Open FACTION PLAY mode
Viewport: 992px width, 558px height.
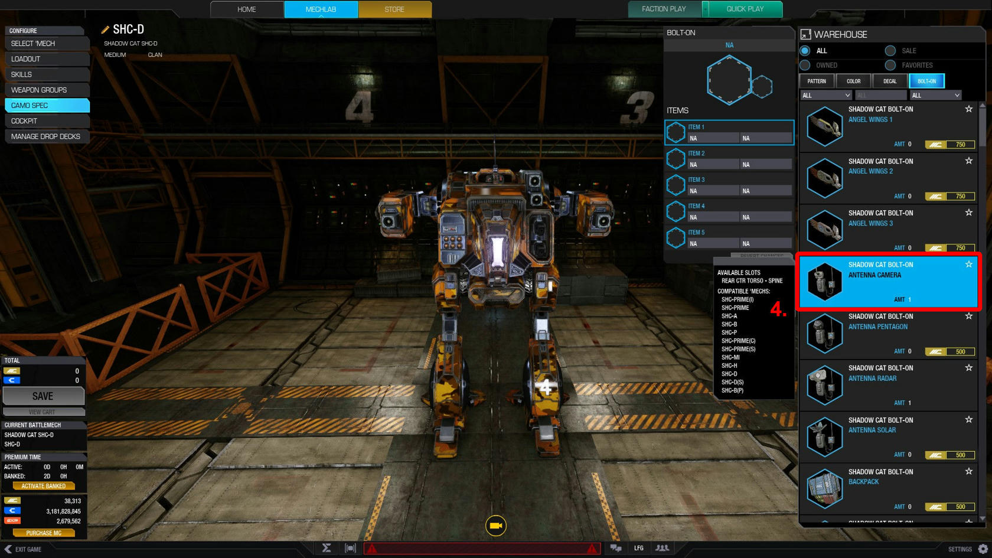(x=664, y=9)
